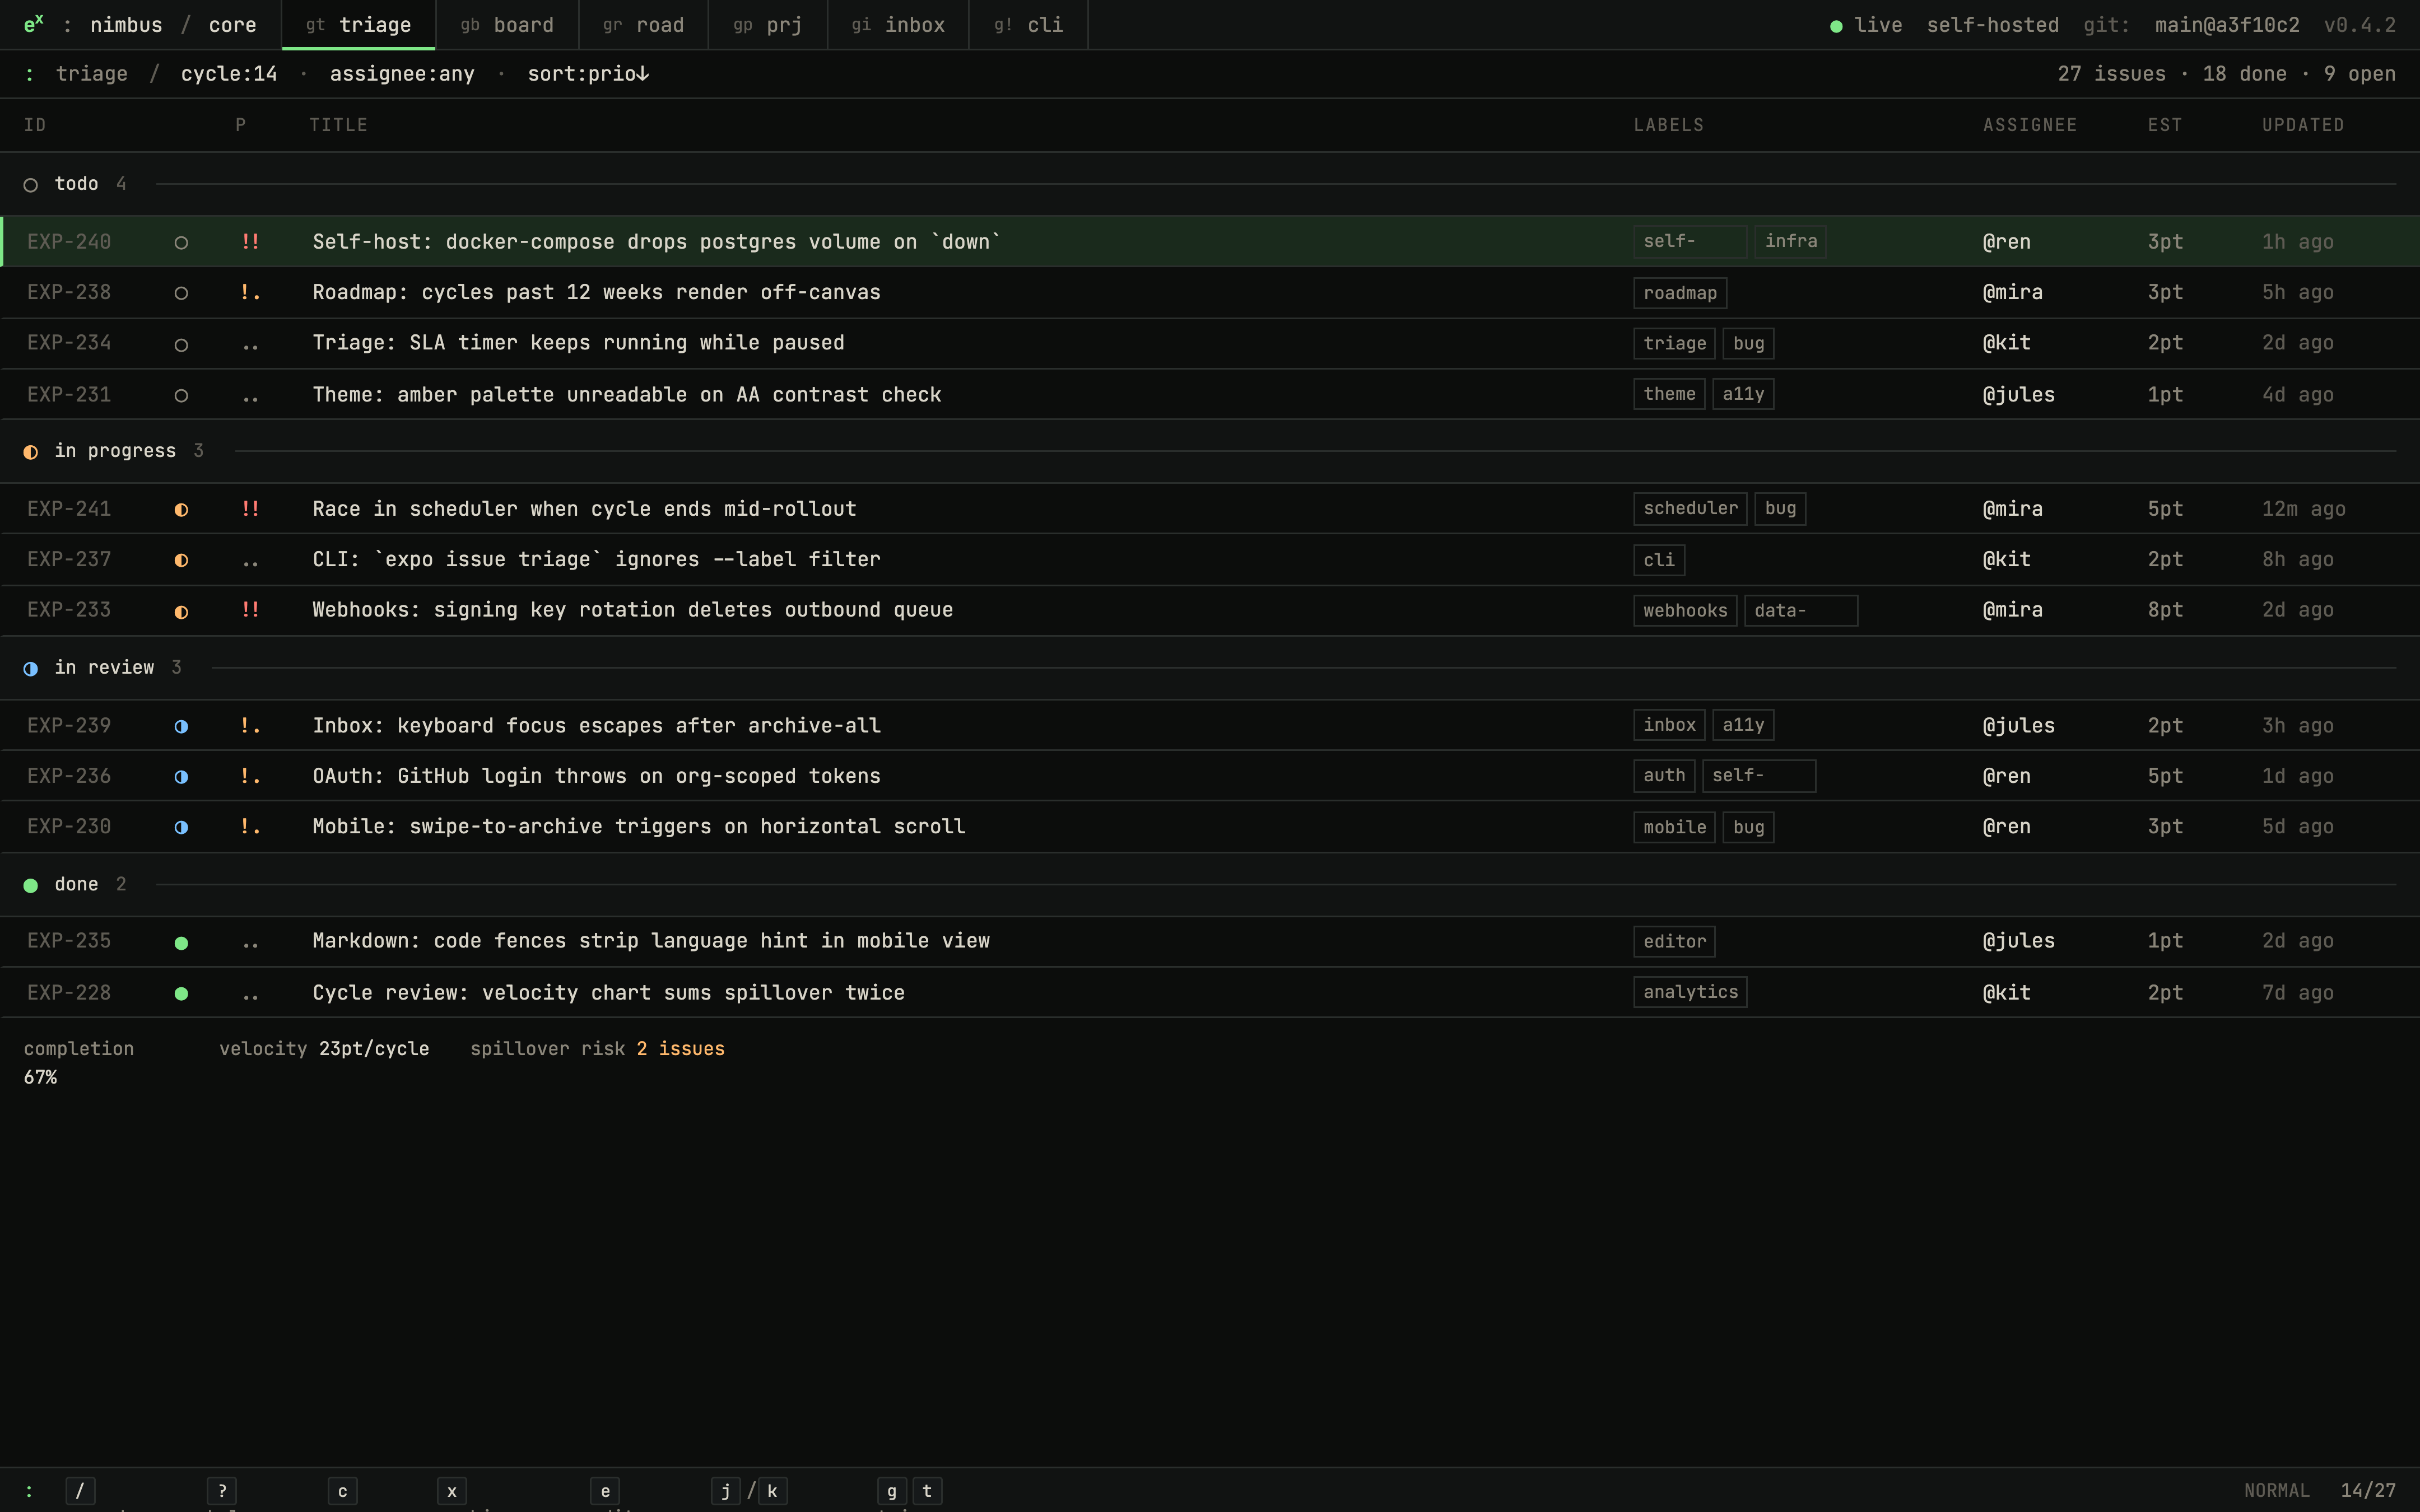Click the low priority dots on EXP-234
The width and height of the screenshot is (2420, 1512).
point(250,347)
